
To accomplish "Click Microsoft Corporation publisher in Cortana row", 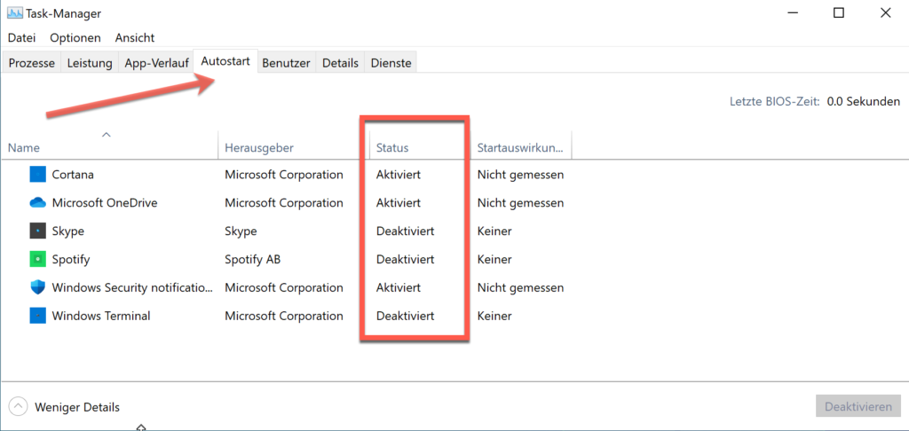I will pyautogui.click(x=283, y=174).
